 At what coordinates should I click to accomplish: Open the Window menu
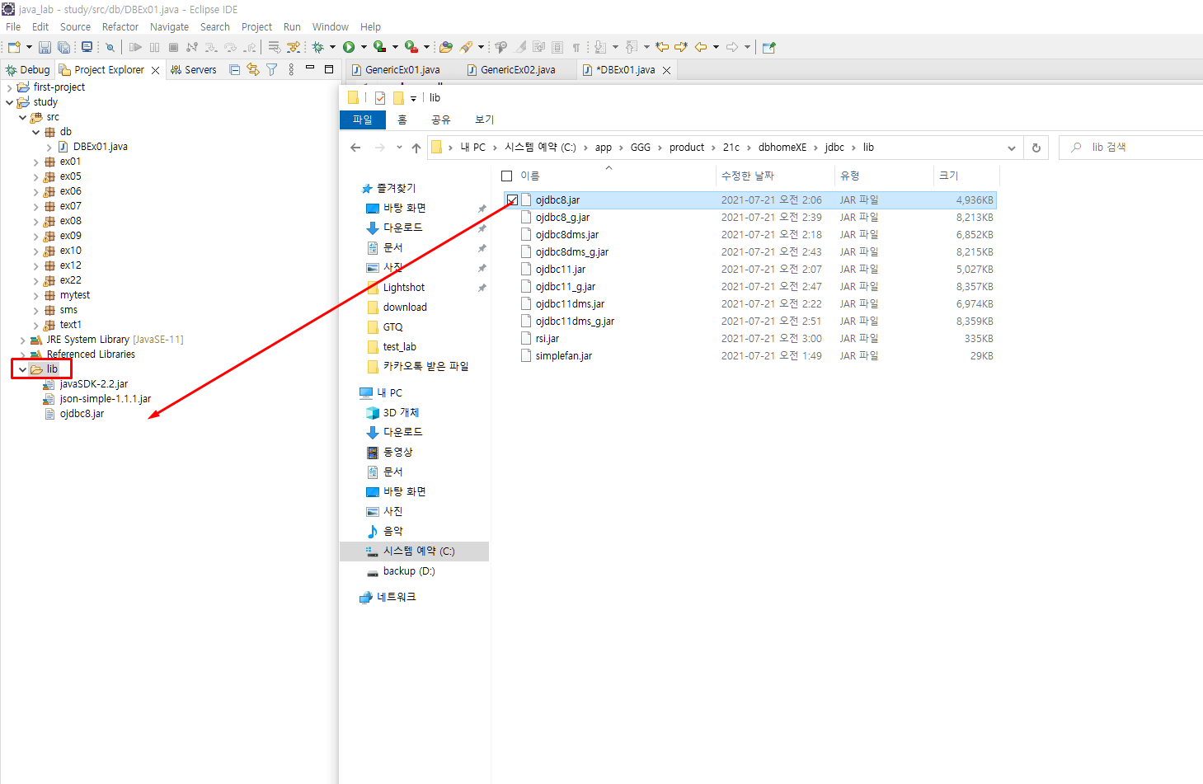331,26
